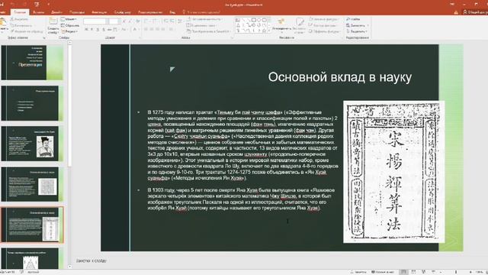Open the Review (Рецензирование) ribbon tab
The width and height of the screenshot is (488, 275).
click(150, 12)
